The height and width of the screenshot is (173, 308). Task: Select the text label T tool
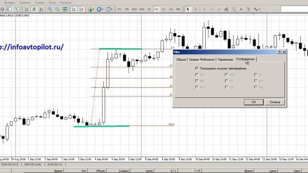248,9
